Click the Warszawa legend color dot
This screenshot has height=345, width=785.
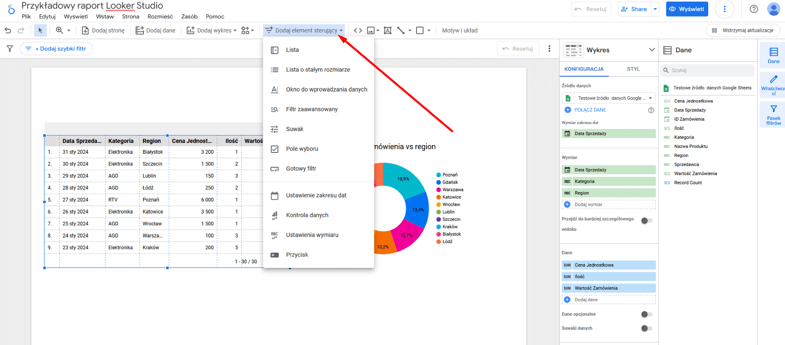tap(439, 190)
